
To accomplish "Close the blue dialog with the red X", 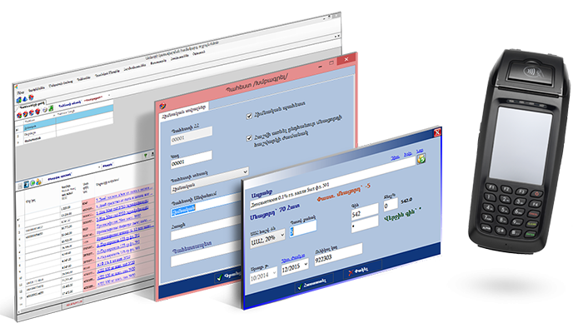I will 437,132.
